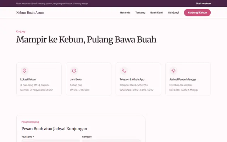The height and width of the screenshot is (142, 227).
Task: Open the Beranda nav item
Action: [x=125, y=13]
